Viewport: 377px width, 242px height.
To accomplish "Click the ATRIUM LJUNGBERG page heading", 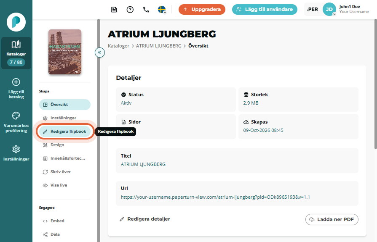I will coord(162,34).
